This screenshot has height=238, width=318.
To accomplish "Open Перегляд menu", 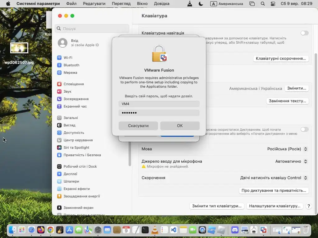I will pos(121,4).
